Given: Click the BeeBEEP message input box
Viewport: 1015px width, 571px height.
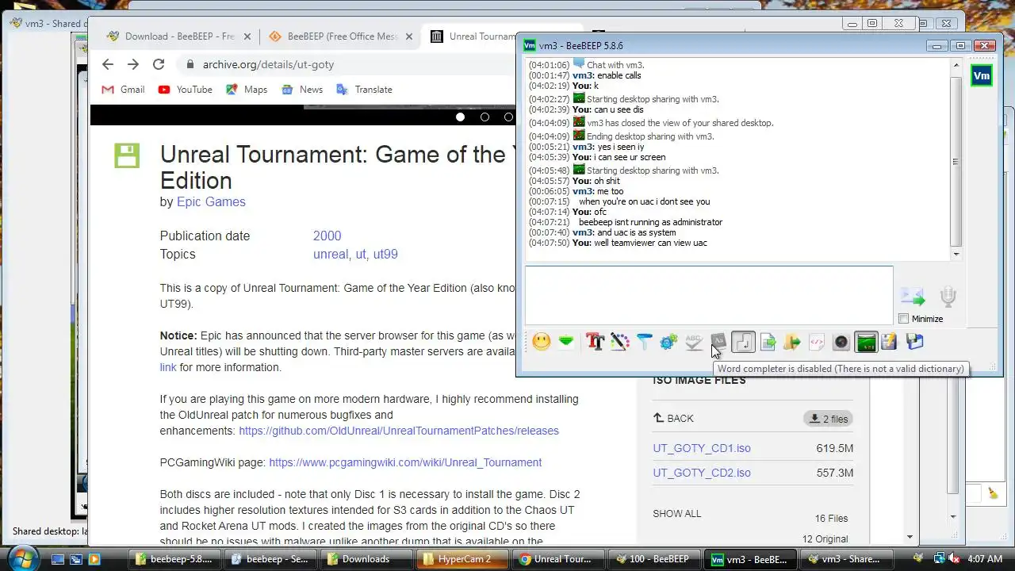Looking at the screenshot, I should click(x=709, y=296).
